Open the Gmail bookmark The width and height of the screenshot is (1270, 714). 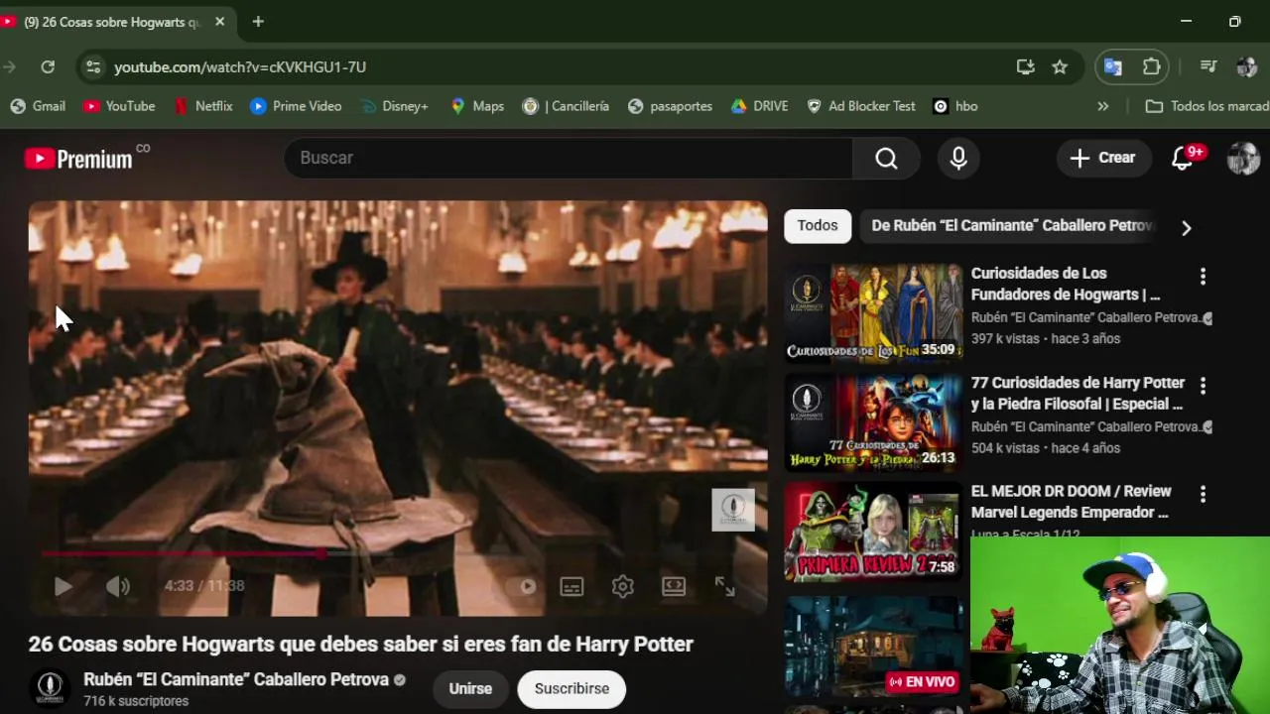[38, 106]
